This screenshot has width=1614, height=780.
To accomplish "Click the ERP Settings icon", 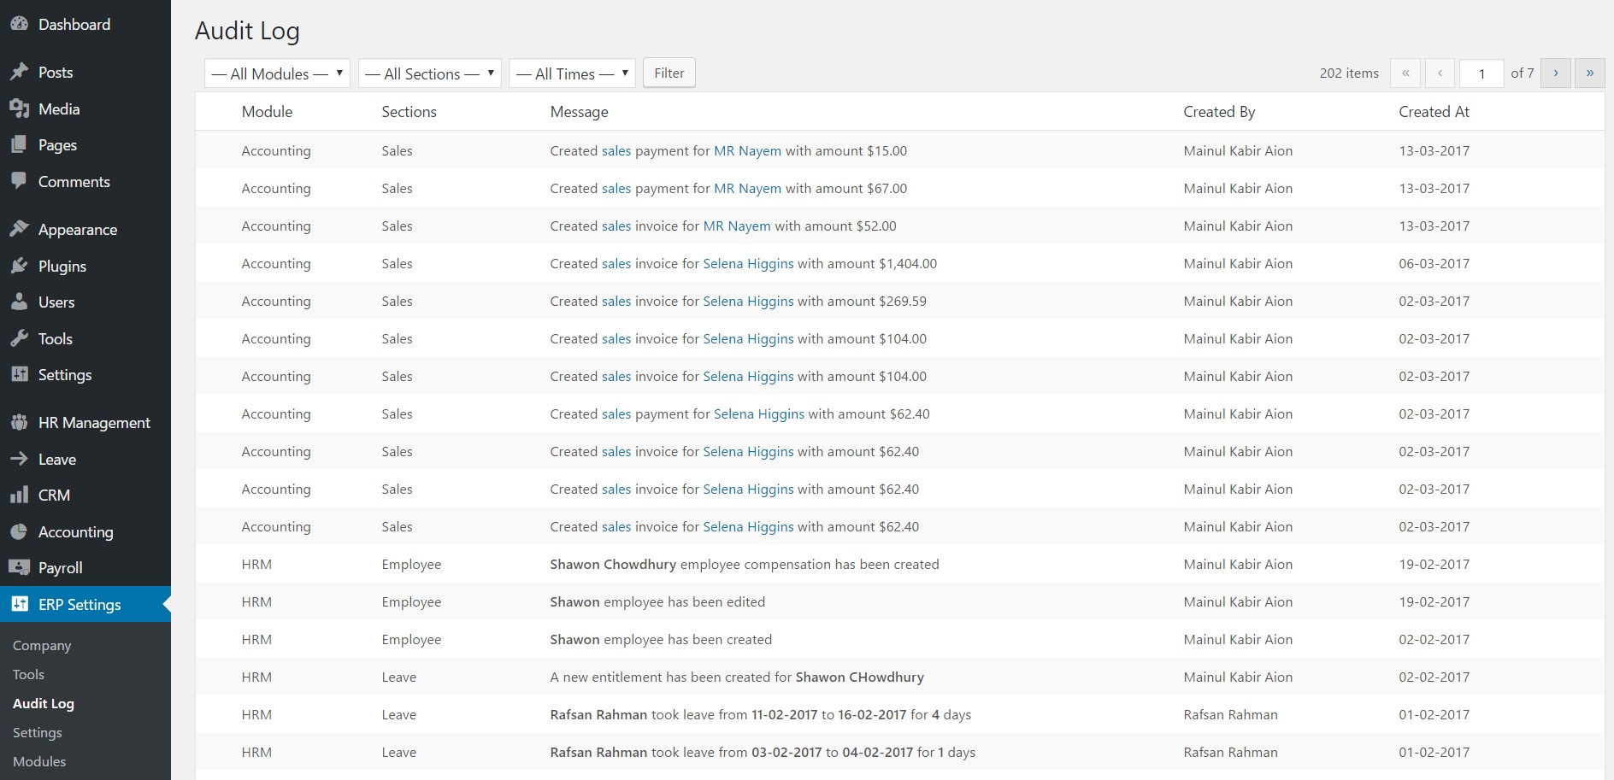I will (19, 604).
